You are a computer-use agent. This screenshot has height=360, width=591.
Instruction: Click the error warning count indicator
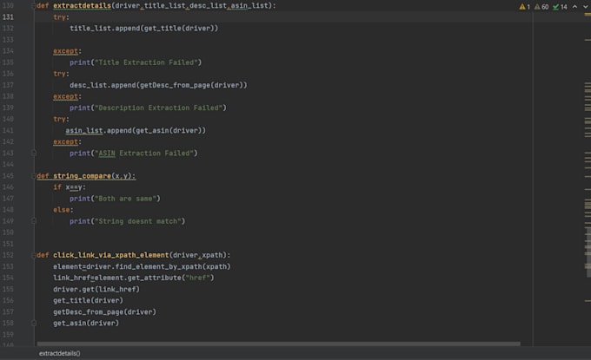coord(524,7)
